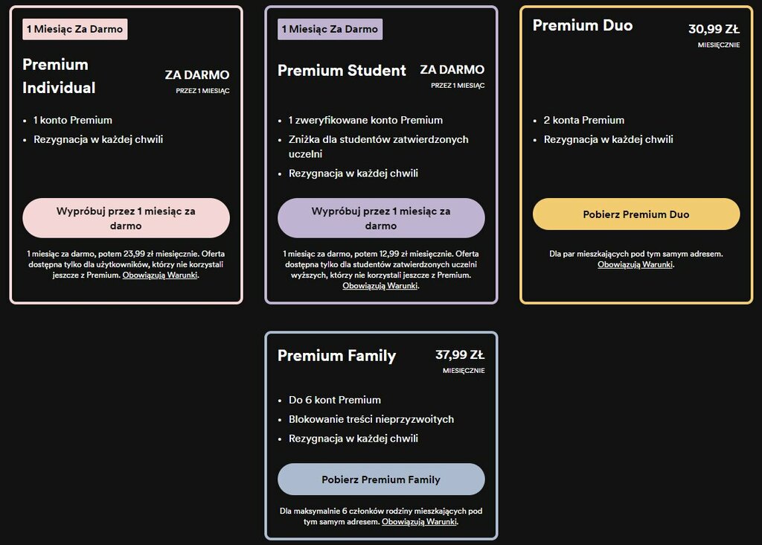
Task: Click the 30,99 ZŁ monthly price
Action: point(714,29)
